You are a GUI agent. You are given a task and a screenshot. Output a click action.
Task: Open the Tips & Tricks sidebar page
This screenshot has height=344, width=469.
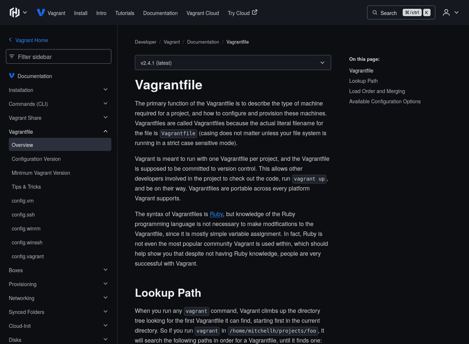[26, 187]
